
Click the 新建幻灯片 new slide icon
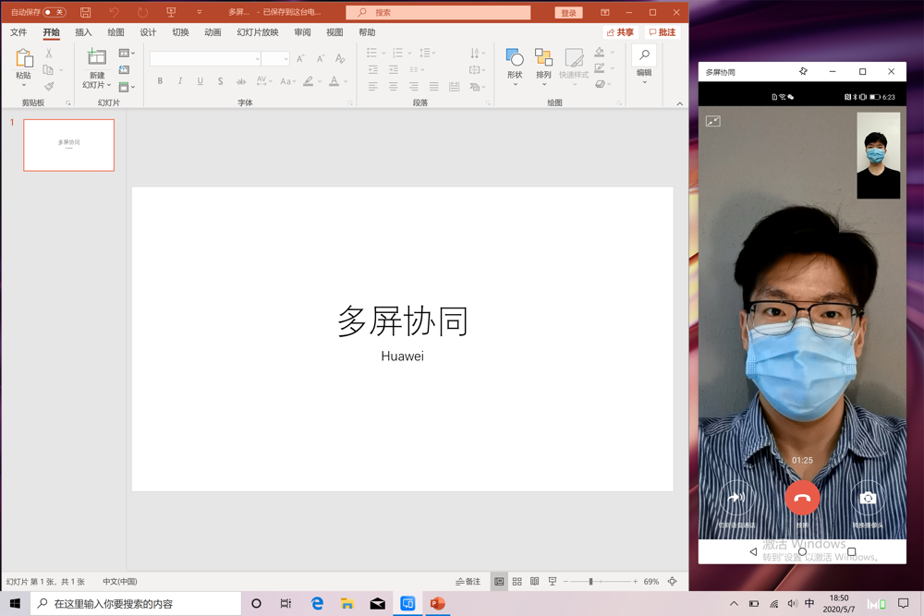(x=96, y=57)
